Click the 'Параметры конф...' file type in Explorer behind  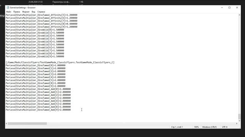(x=61, y=2)
